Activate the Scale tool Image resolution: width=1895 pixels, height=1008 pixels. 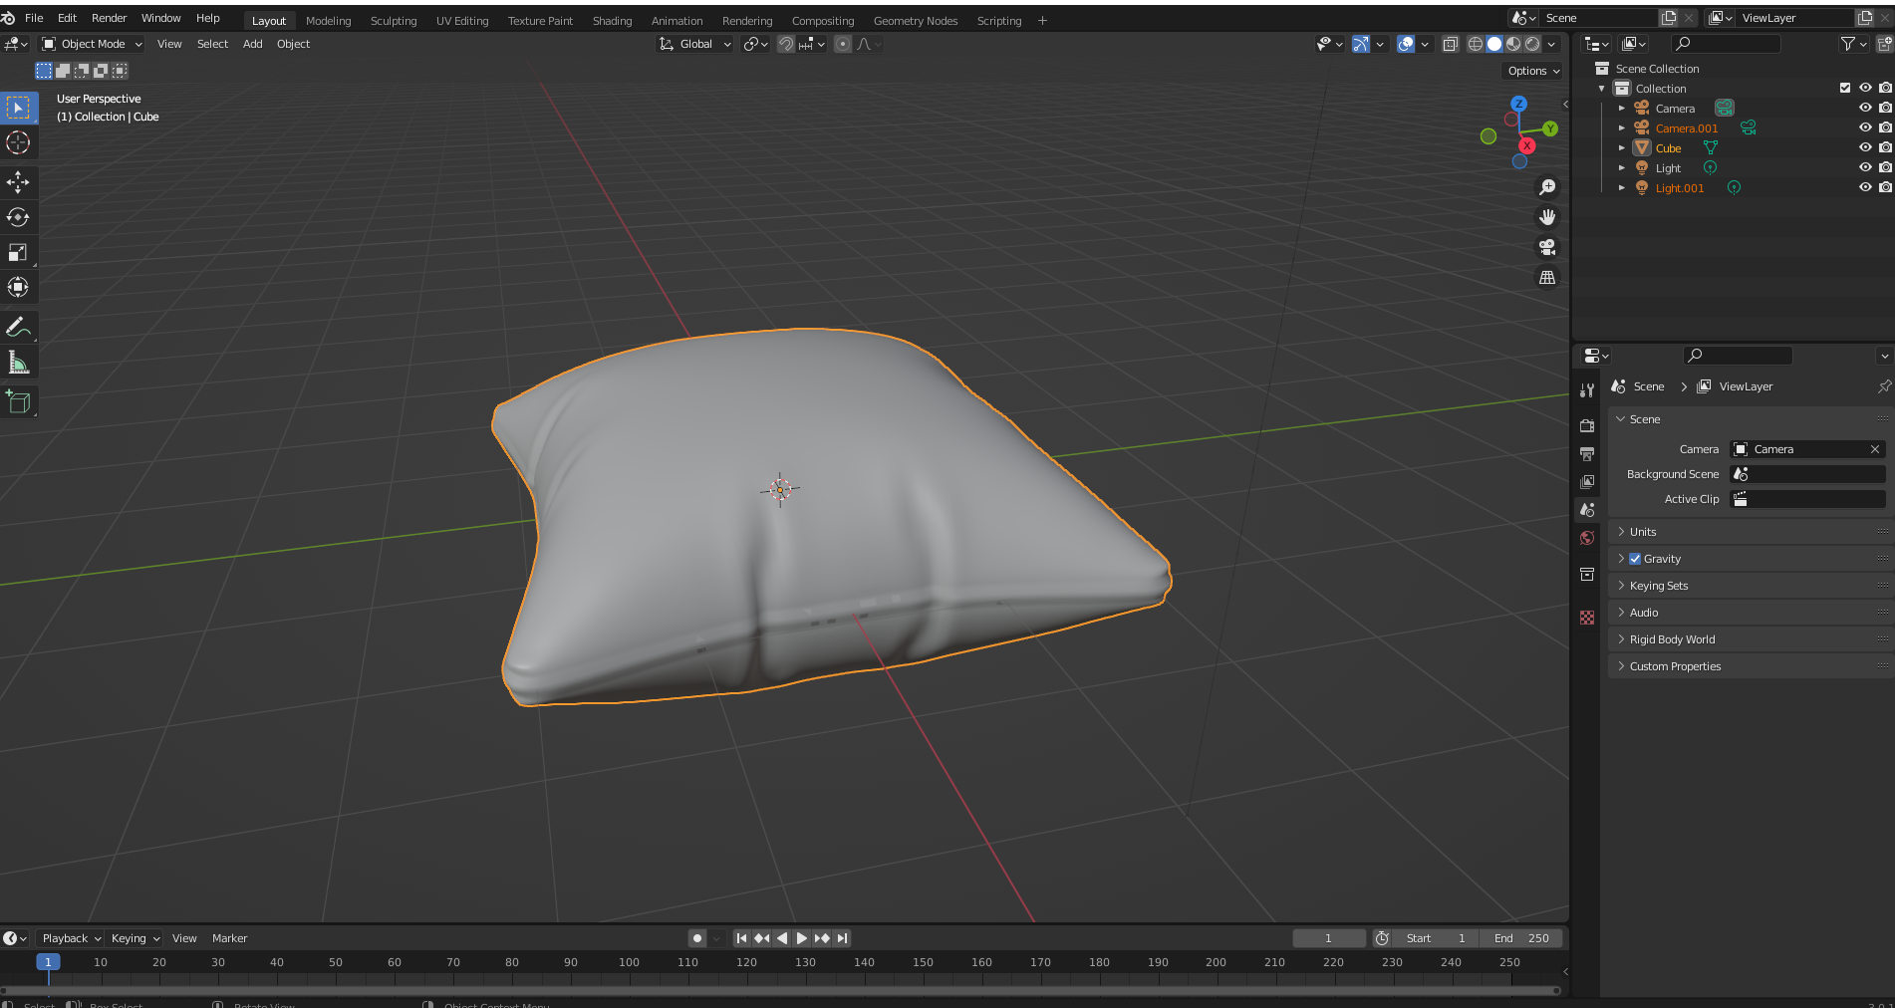click(x=18, y=253)
